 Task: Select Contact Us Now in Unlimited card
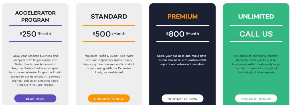tap(256, 98)
